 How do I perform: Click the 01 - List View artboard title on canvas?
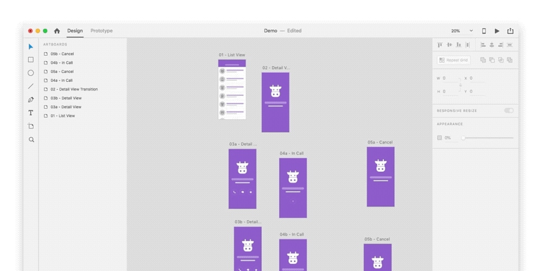click(232, 55)
